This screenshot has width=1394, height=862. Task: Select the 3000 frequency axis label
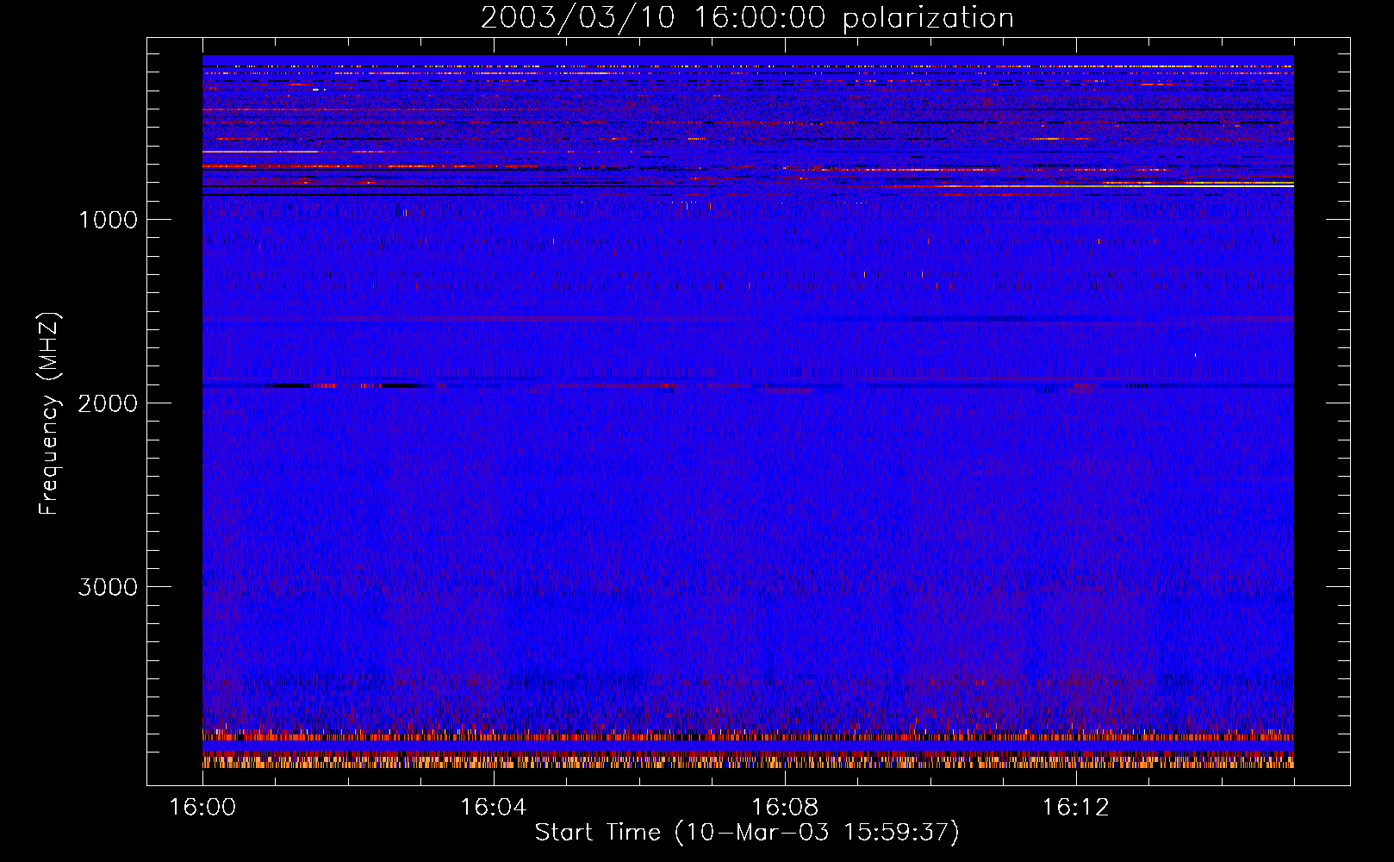click(108, 587)
